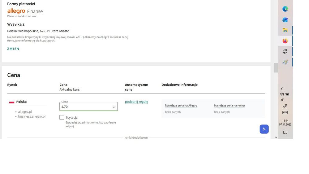Screen dimensions: 309x174
Task: Open the touch keyboard tray icon
Action: [285, 112]
